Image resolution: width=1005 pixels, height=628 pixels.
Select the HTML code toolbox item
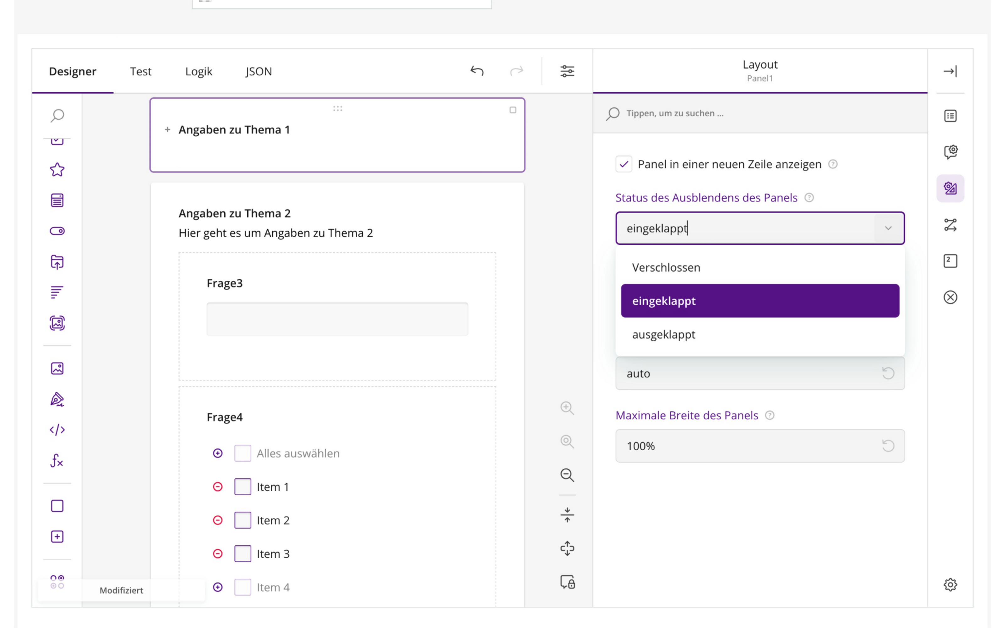[x=57, y=430]
